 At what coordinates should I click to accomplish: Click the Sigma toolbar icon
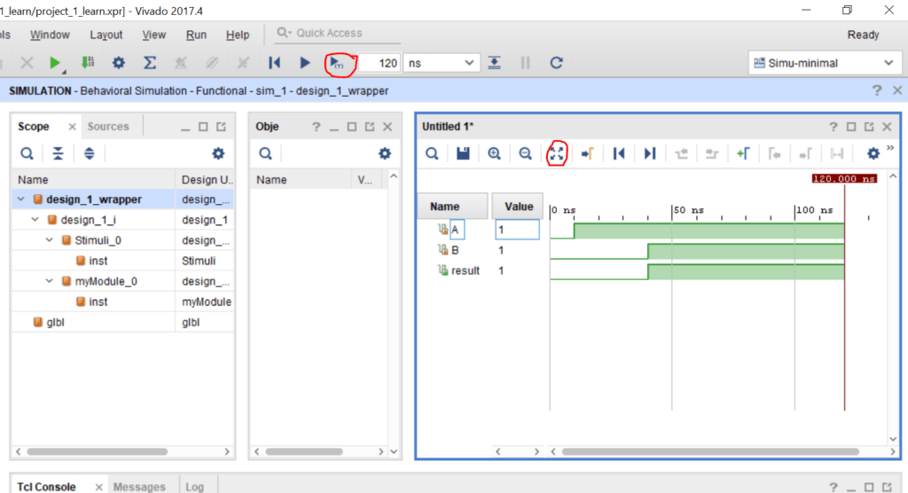click(x=149, y=63)
